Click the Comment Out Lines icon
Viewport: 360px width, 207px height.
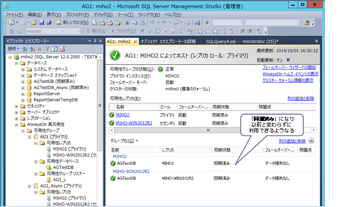[x=225, y=31]
